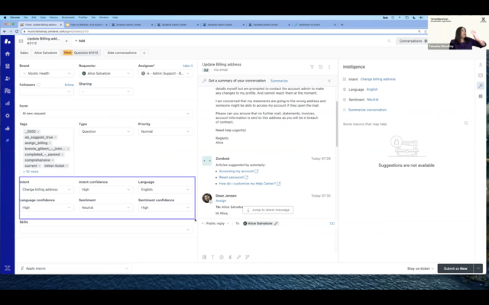
Task: Click search icon near Conversations button
Action: coord(389,40)
